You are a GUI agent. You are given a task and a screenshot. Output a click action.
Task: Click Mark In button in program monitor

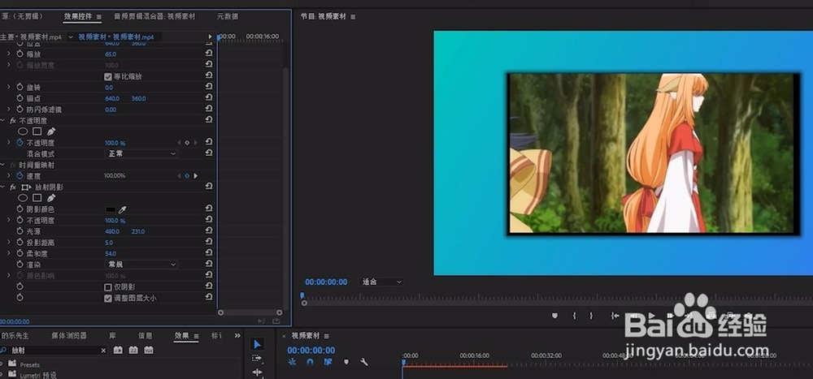tap(574, 316)
